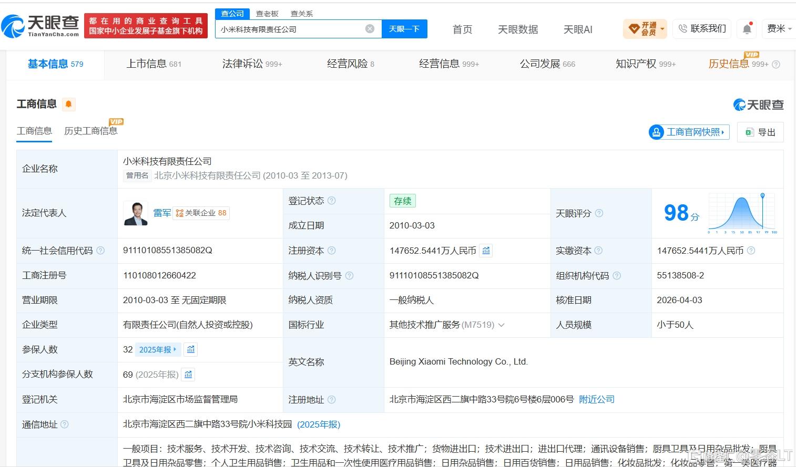Switch to 知识产权 tab

point(646,64)
